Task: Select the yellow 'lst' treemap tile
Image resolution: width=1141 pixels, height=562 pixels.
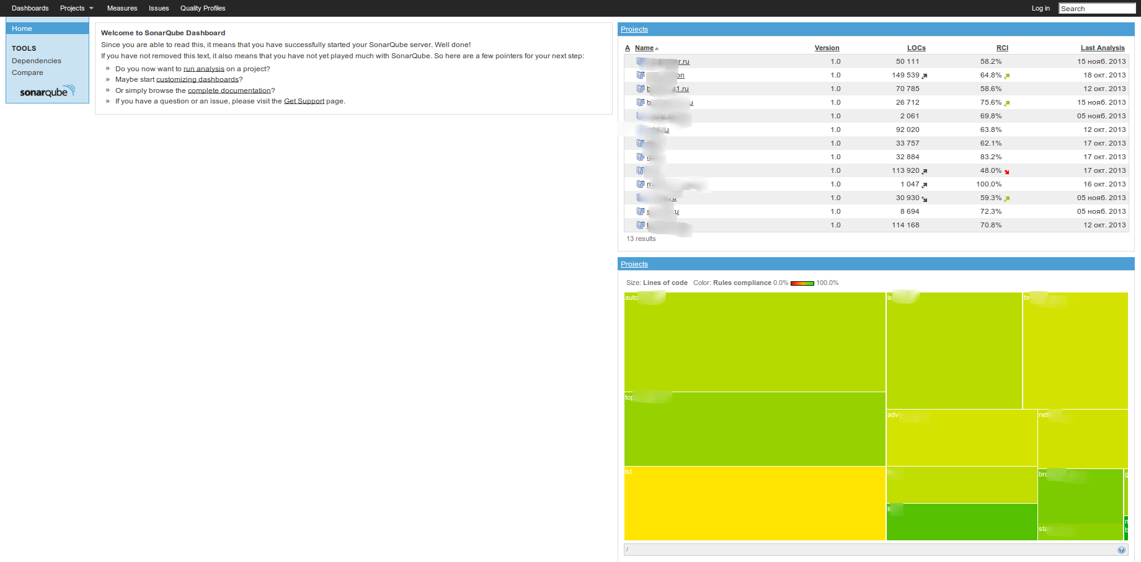Action: pos(755,503)
